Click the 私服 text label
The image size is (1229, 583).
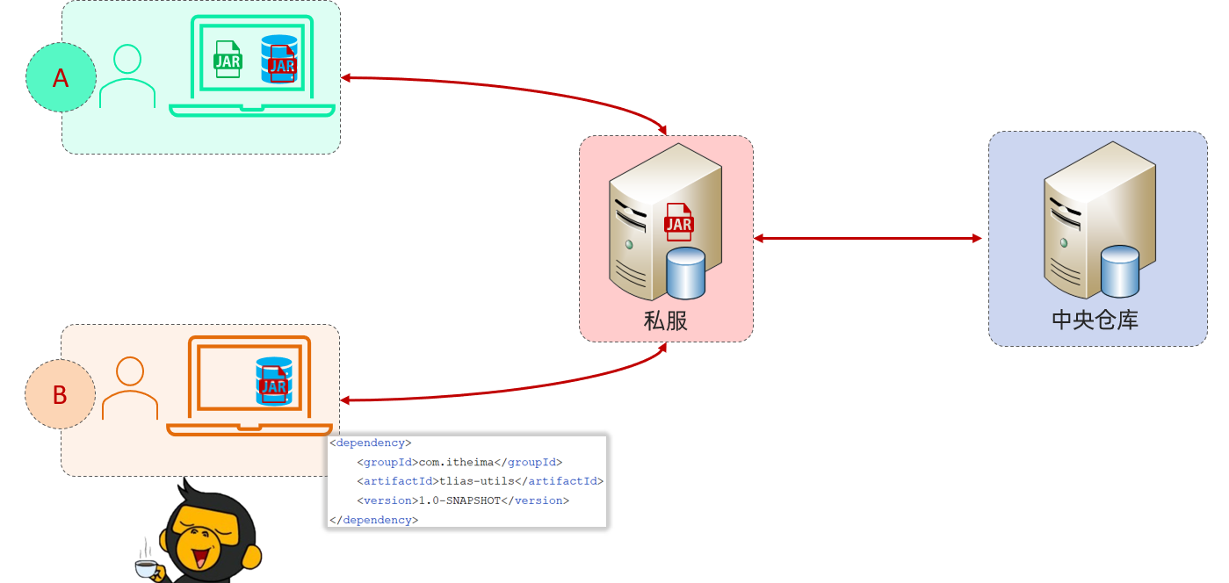point(665,320)
